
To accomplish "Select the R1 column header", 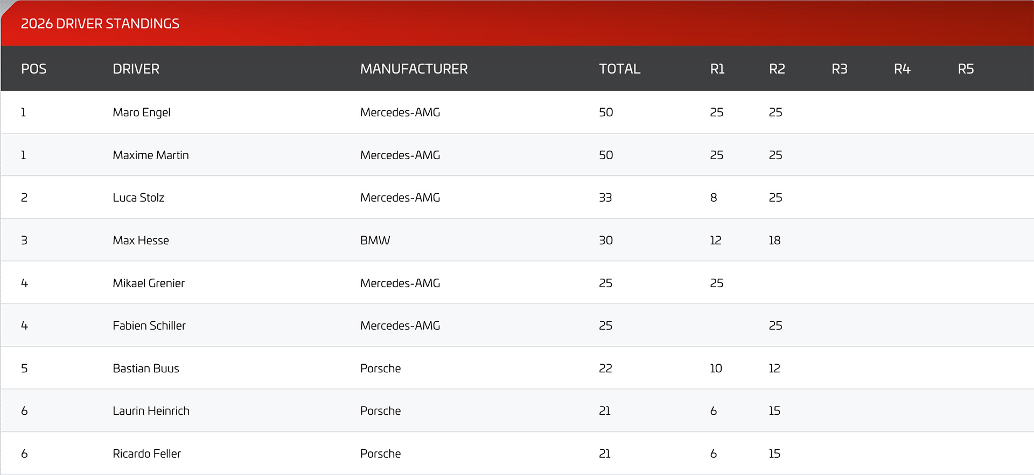I will pyautogui.click(x=717, y=69).
